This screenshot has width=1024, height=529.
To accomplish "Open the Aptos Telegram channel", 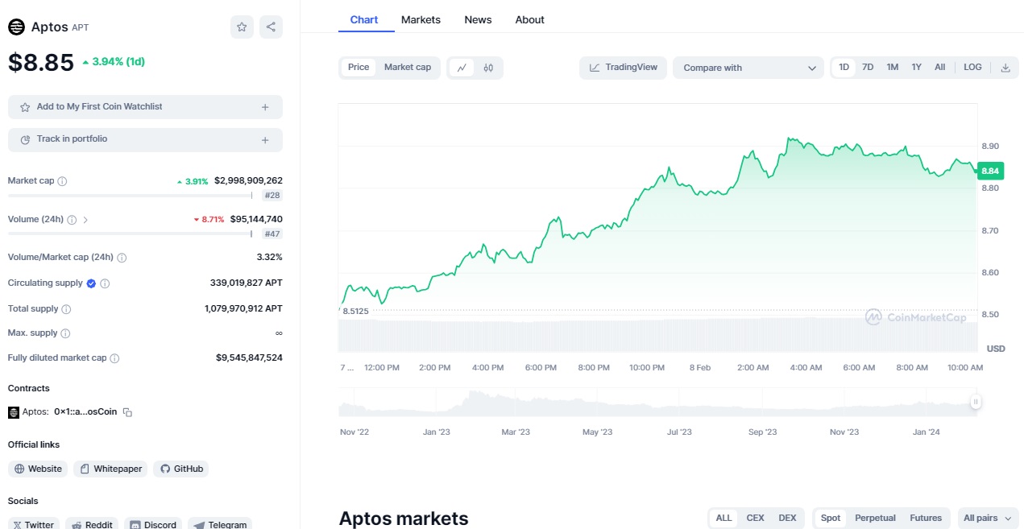I will point(220,525).
